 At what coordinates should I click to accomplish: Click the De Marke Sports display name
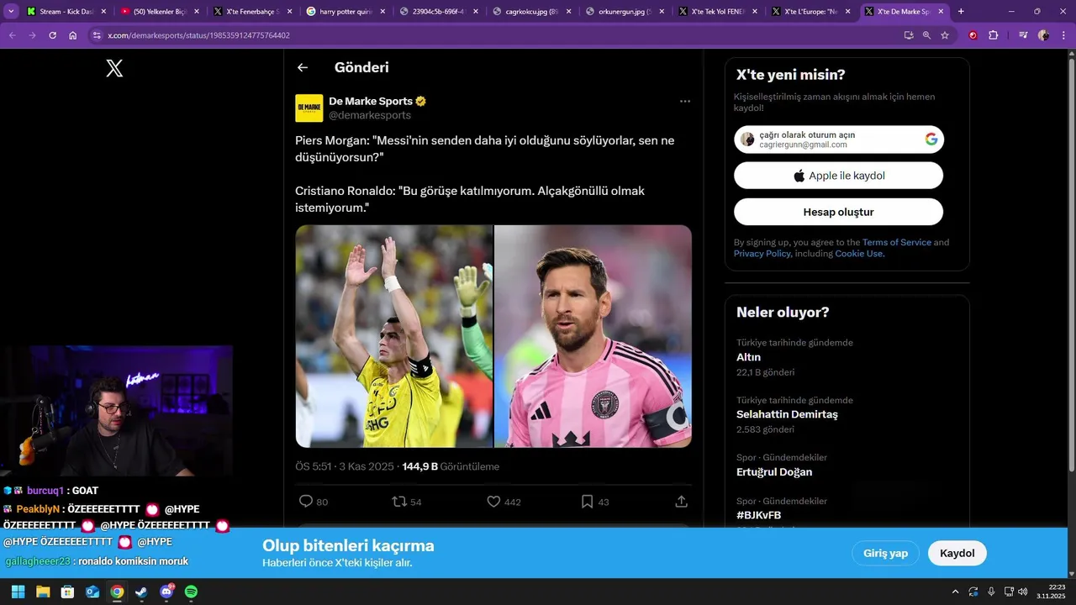point(371,102)
